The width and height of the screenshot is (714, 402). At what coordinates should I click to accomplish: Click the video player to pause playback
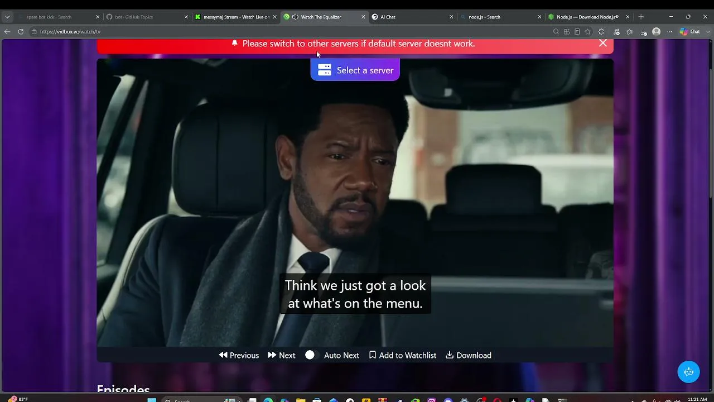[355, 203]
